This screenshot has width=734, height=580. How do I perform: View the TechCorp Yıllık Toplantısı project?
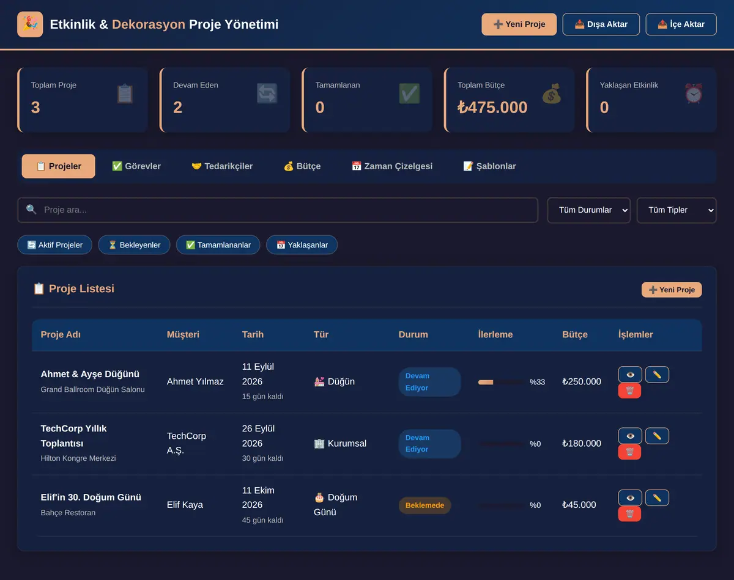coord(630,436)
